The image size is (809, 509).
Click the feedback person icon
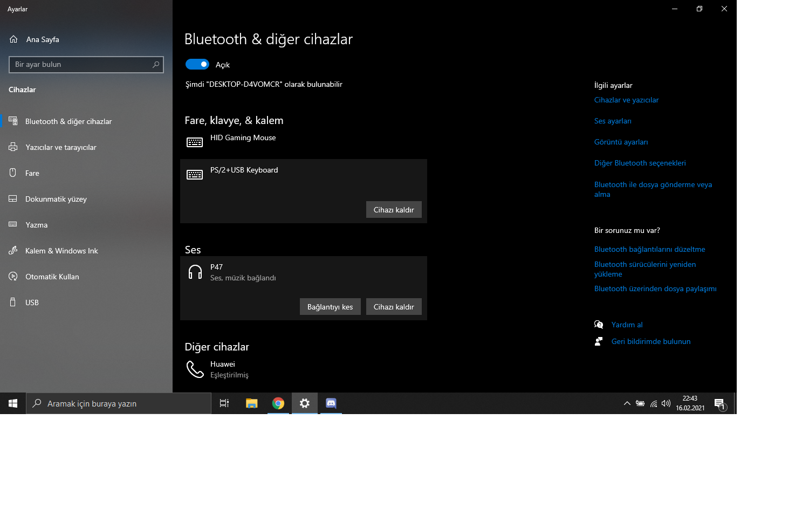tap(599, 341)
